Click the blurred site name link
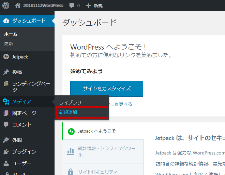 point(43,5)
